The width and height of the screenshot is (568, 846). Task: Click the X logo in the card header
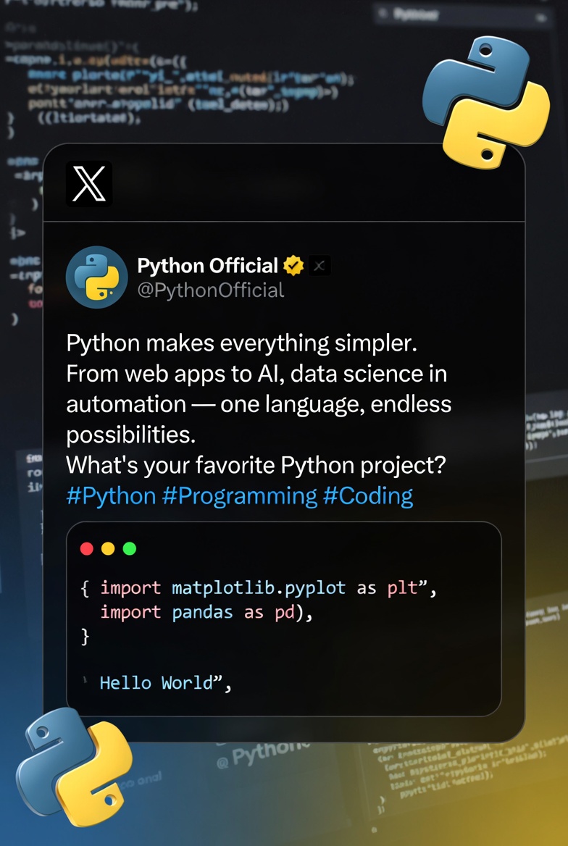click(x=89, y=184)
